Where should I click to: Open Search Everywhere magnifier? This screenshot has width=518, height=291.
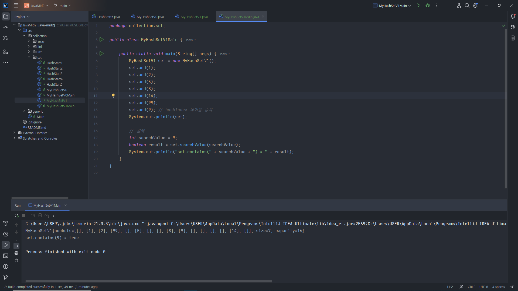click(467, 5)
